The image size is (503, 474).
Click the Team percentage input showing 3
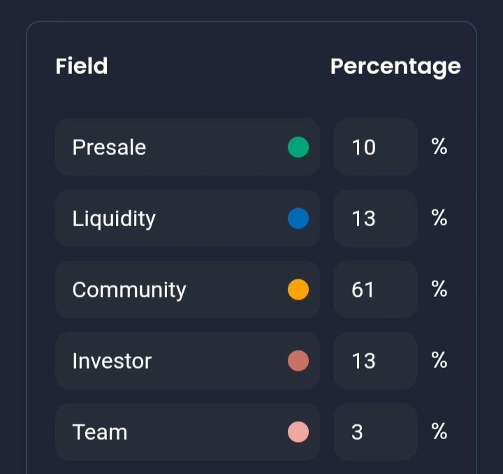coord(375,432)
